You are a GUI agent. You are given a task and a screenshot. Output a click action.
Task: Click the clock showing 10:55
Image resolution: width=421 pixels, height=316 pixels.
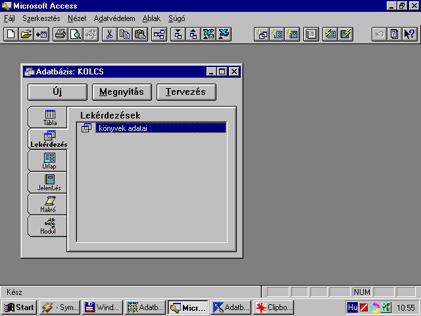(406, 307)
